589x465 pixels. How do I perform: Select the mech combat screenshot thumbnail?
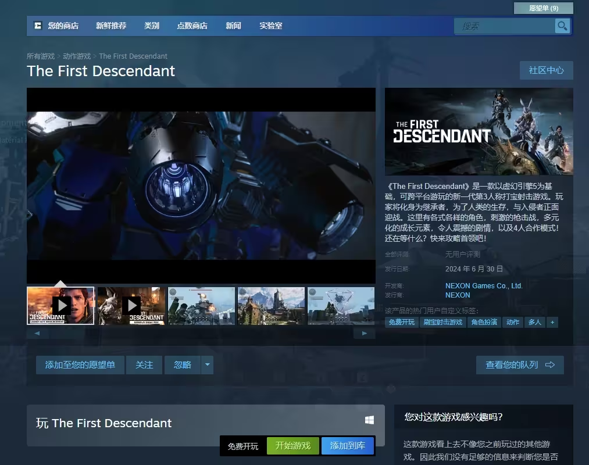pyautogui.click(x=201, y=306)
